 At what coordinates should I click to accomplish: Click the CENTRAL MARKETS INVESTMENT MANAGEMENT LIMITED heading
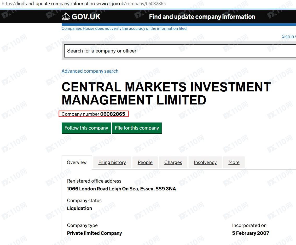pos(166,93)
